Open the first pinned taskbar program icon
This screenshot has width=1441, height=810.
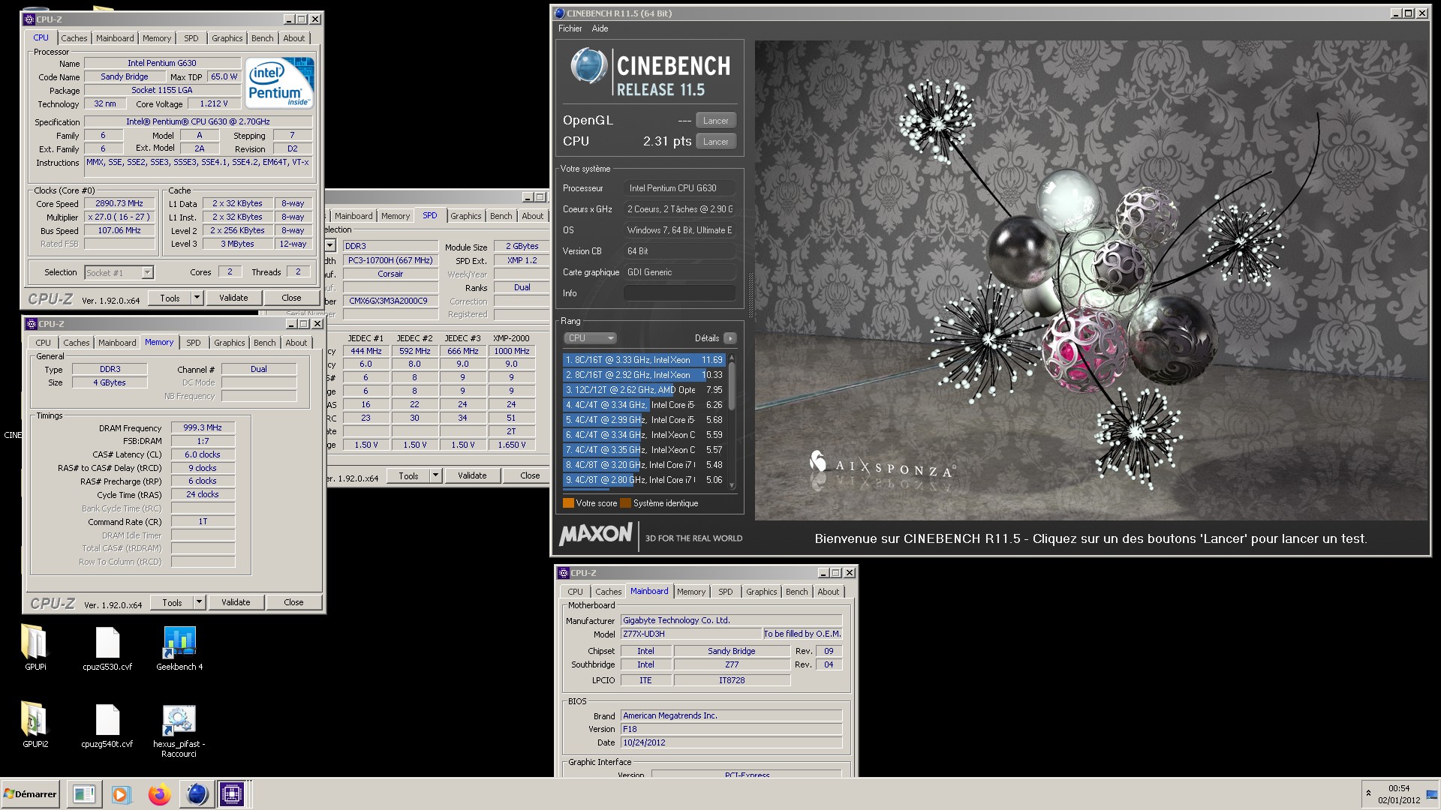click(84, 794)
